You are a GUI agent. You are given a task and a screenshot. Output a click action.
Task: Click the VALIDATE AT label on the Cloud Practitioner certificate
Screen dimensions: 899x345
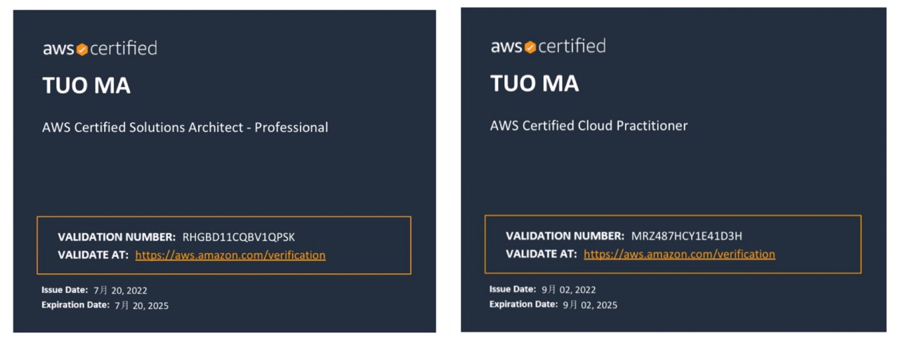coord(541,254)
